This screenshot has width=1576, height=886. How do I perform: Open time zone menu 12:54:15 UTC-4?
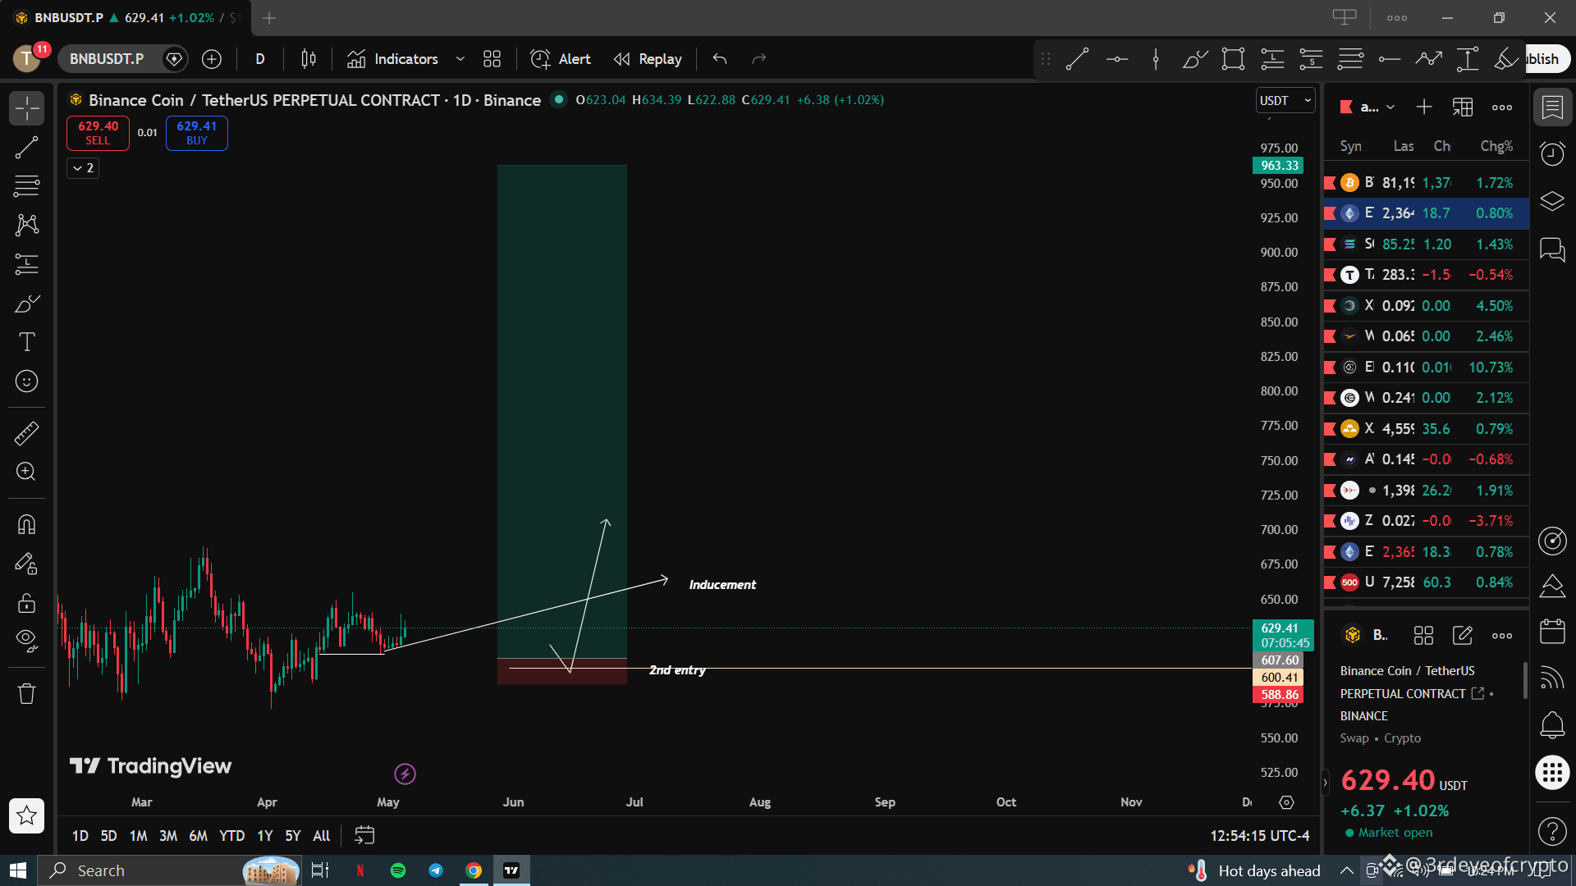pos(1259,836)
